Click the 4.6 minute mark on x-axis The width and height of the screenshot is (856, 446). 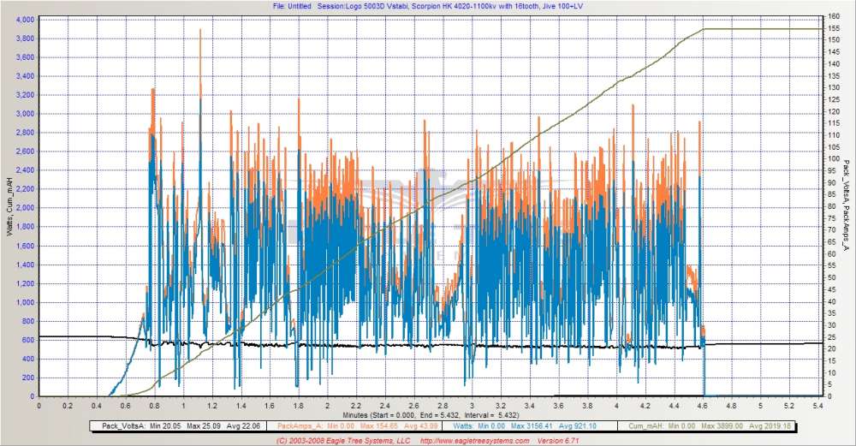tap(703, 405)
